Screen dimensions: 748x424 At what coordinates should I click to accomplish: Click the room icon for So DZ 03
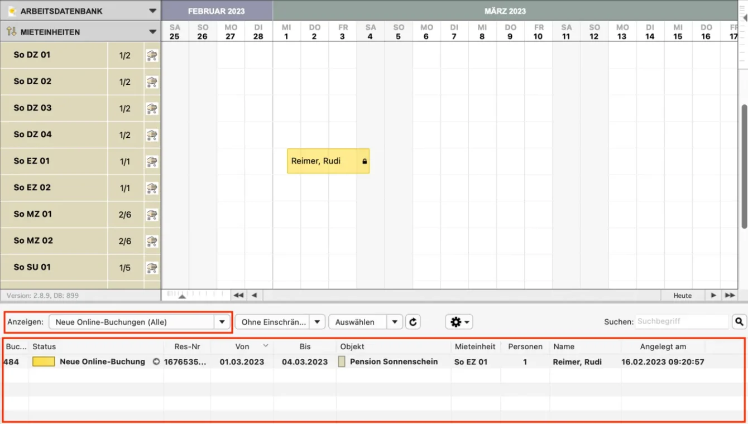152,108
